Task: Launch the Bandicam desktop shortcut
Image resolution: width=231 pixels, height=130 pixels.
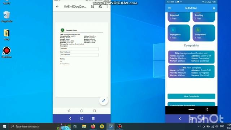Action: (6, 52)
